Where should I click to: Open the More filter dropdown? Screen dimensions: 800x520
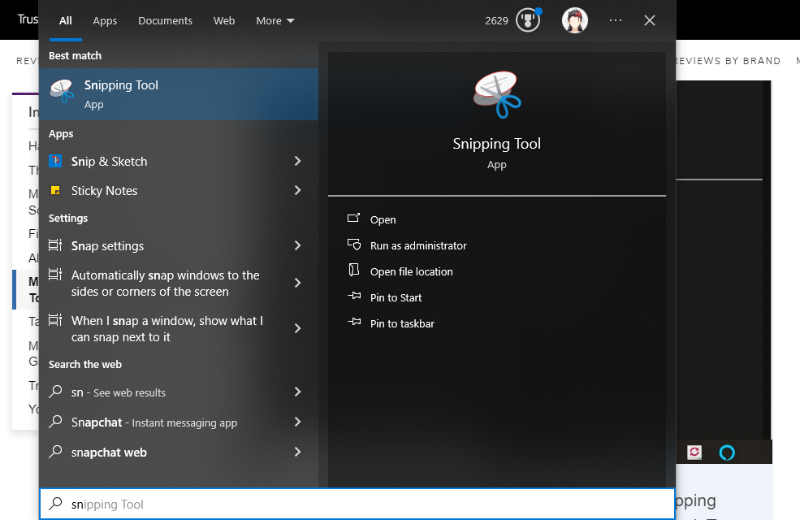(x=275, y=21)
